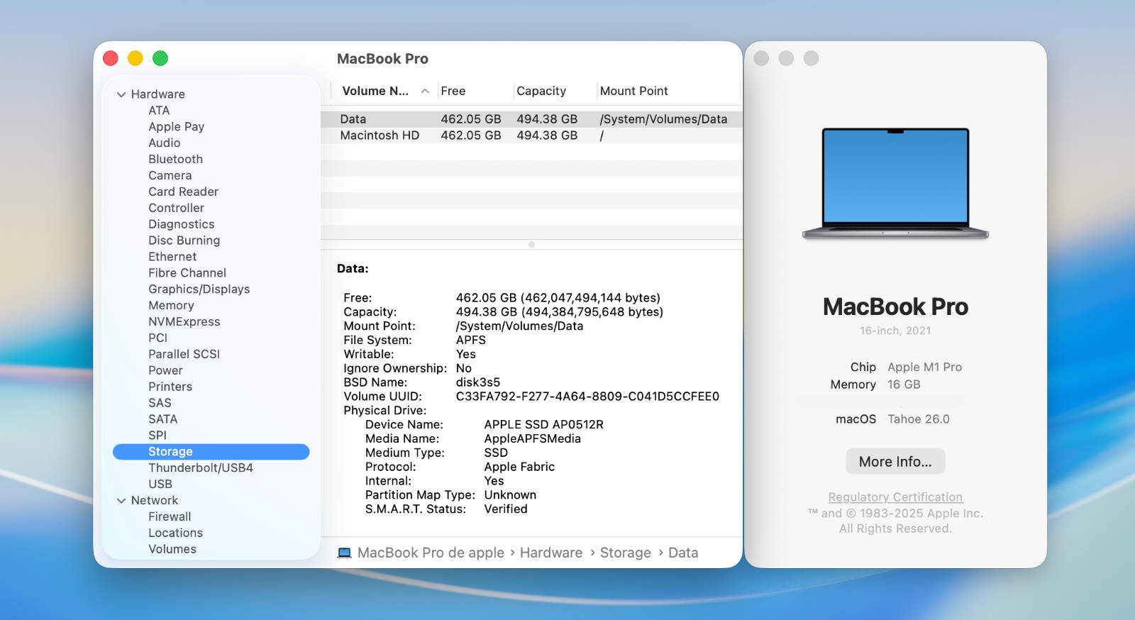Collapse the Network section chevron

121,501
